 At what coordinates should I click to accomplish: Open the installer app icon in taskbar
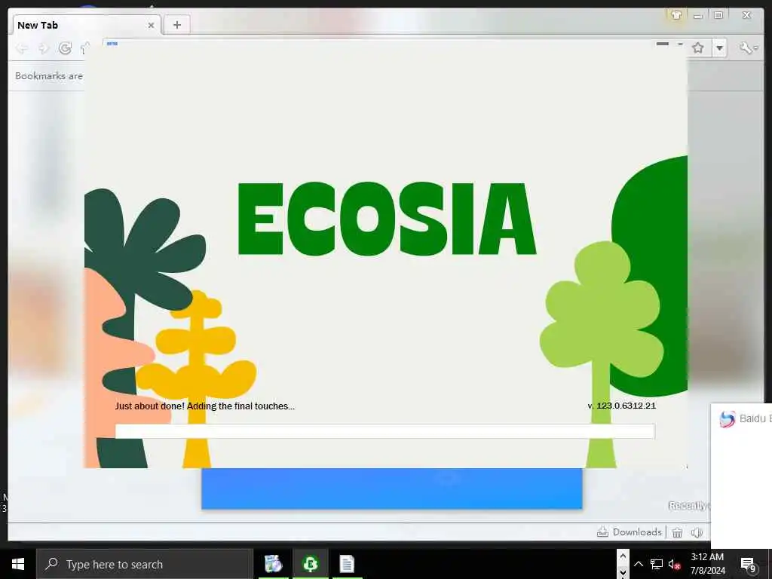[273, 564]
